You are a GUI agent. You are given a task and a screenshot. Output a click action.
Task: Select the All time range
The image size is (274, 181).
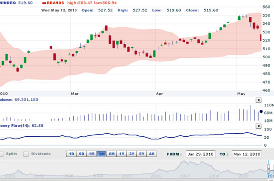click(x=151, y=154)
